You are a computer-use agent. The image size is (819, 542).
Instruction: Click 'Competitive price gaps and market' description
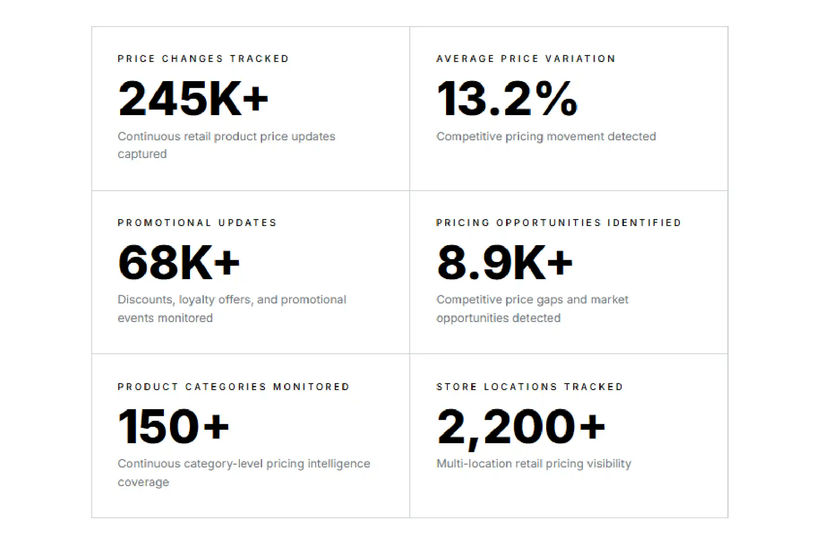[x=532, y=300]
